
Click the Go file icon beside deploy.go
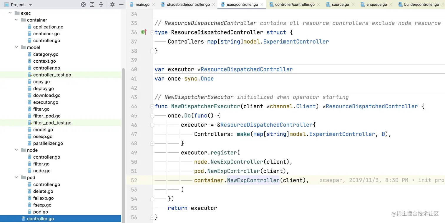point(29,88)
